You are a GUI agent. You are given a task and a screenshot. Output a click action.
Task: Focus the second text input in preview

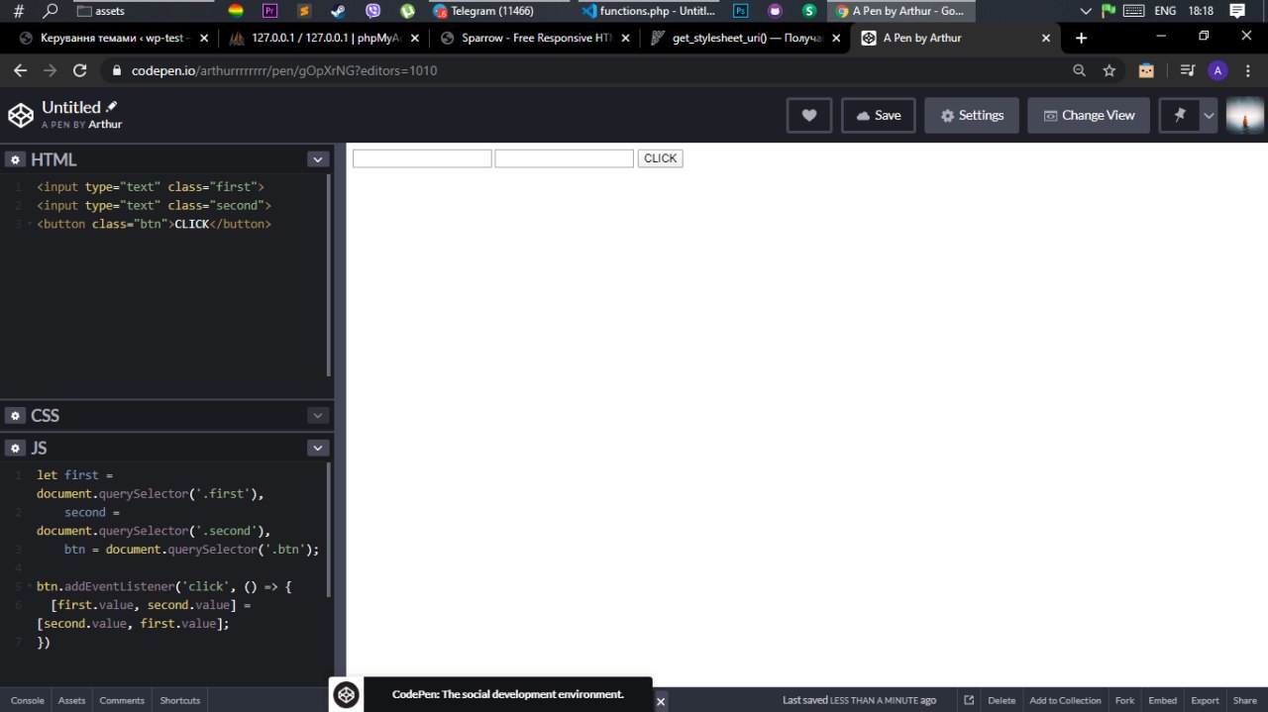point(564,158)
